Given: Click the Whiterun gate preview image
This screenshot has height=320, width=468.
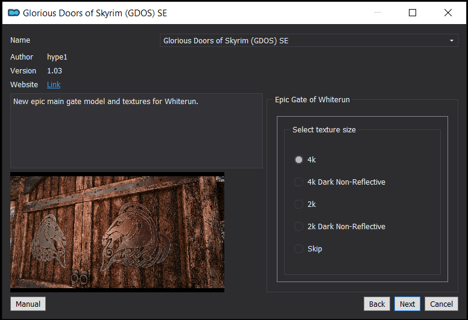Looking at the screenshot, I should pyautogui.click(x=117, y=232).
